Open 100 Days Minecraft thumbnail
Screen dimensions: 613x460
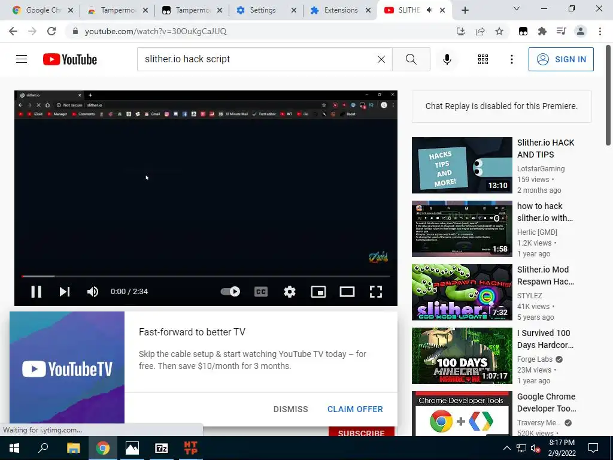462,356
